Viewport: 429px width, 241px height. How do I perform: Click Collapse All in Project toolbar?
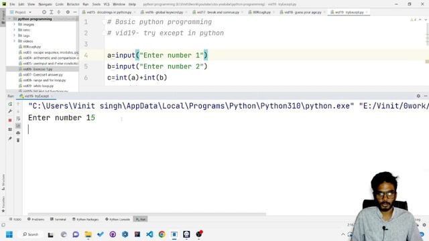click(58, 12)
